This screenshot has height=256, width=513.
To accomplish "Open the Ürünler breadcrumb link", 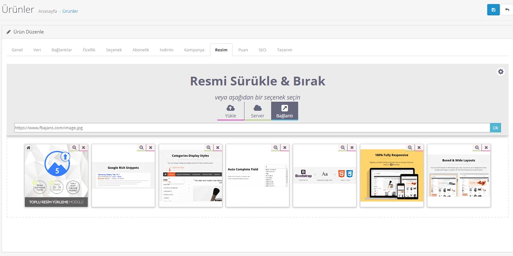I will point(70,11).
